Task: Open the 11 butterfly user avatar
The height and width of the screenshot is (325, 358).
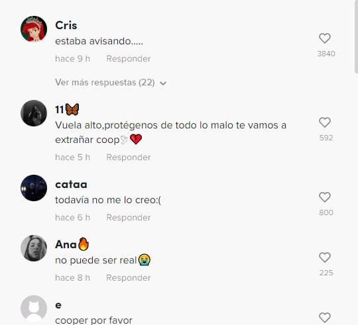Action: click(x=34, y=113)
